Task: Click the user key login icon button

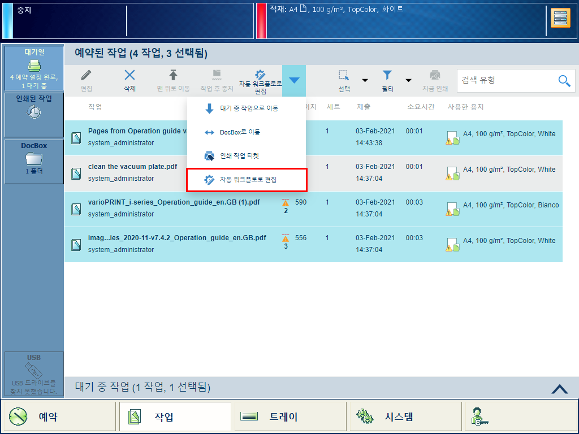Action: pos(521,416)
